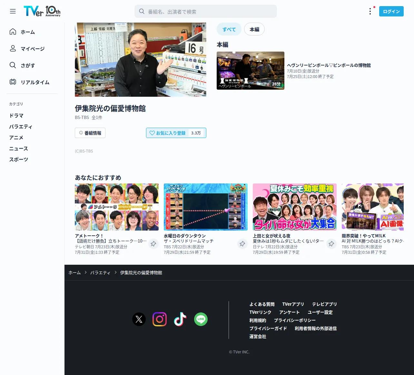Open TVer's LINE account
This screenshot has height=375, width=414.
click(x=201, y=319)
